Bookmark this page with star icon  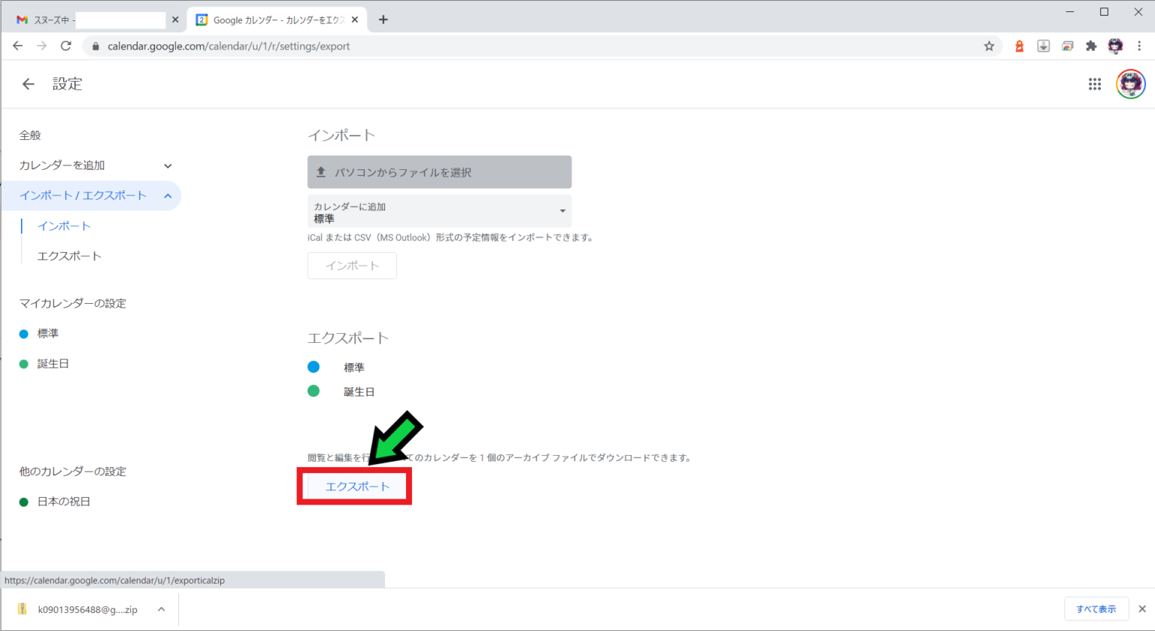989,46
